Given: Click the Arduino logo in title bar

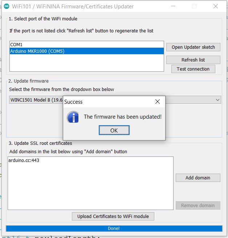Looking at the screenshot, I should (x=7, y=7).
